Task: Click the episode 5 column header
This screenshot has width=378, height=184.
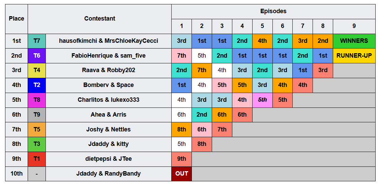Action: click(x=262, y=26)
